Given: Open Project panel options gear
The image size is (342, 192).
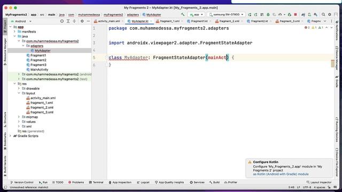Looking at the screenshot, I should click(x=82, y=21).
